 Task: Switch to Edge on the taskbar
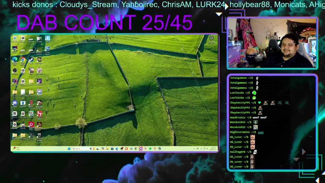[x=117, y=149]
